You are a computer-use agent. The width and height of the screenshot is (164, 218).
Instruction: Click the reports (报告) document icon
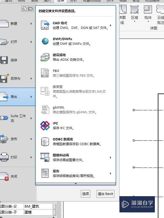(x=45, y=173)
